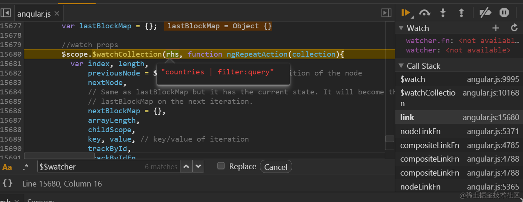
Task: Click line number 15686 in gutter
Action: (11, 111)
